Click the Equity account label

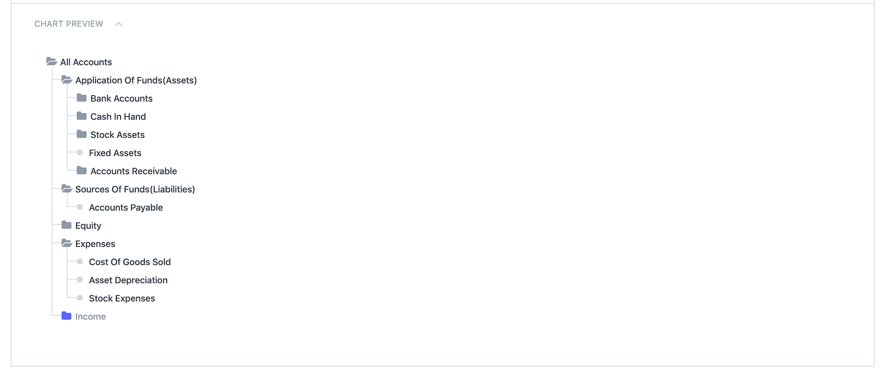coord(88,225)
